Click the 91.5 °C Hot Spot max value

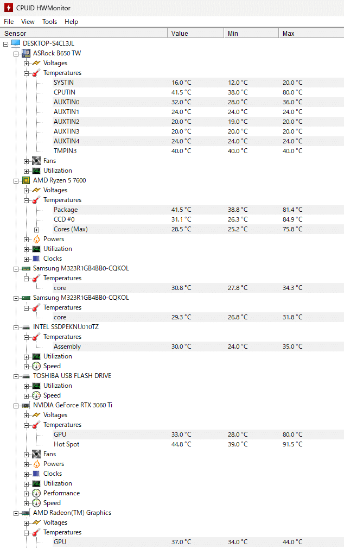(x=292, y=444)
